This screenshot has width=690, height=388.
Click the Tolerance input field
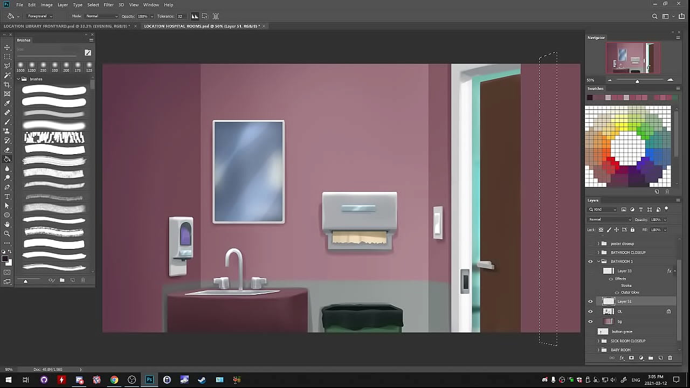180,16
